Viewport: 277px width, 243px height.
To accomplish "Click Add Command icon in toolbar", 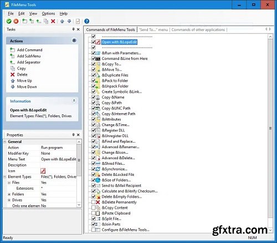I will tap(24, 21).
